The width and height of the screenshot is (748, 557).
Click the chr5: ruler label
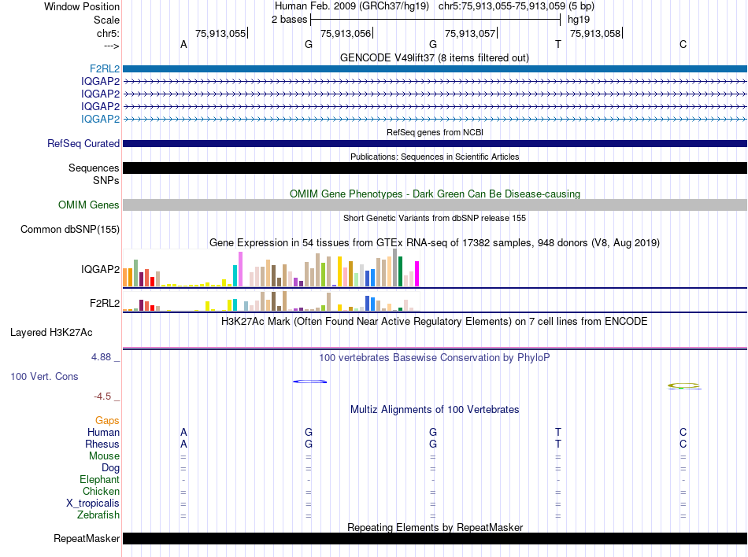[x=108, y=33]
